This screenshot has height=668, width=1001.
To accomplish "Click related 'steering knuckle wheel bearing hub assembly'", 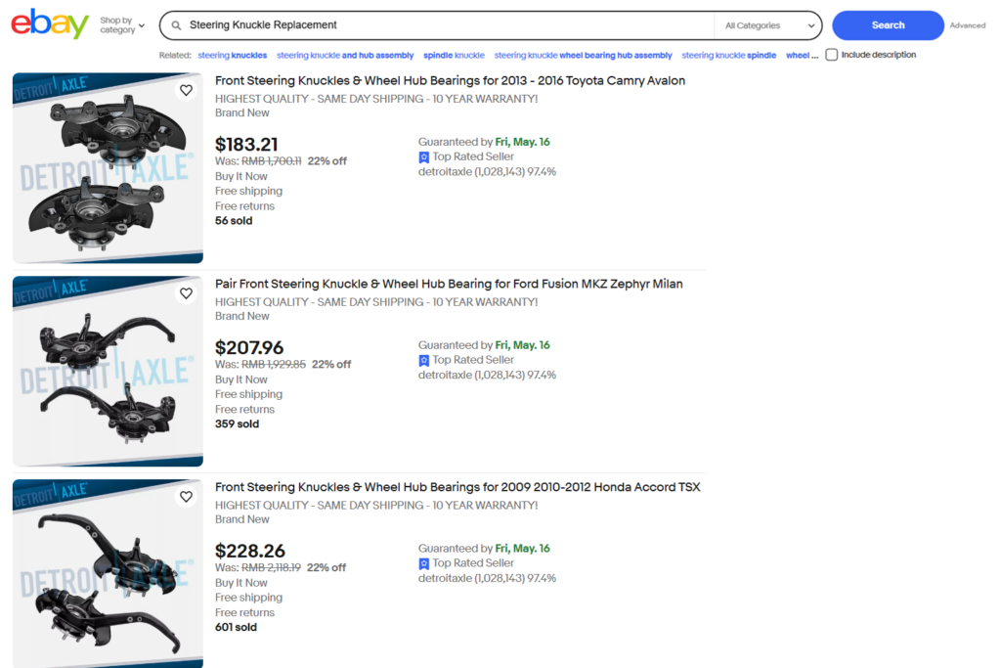I will click(583, 55).
